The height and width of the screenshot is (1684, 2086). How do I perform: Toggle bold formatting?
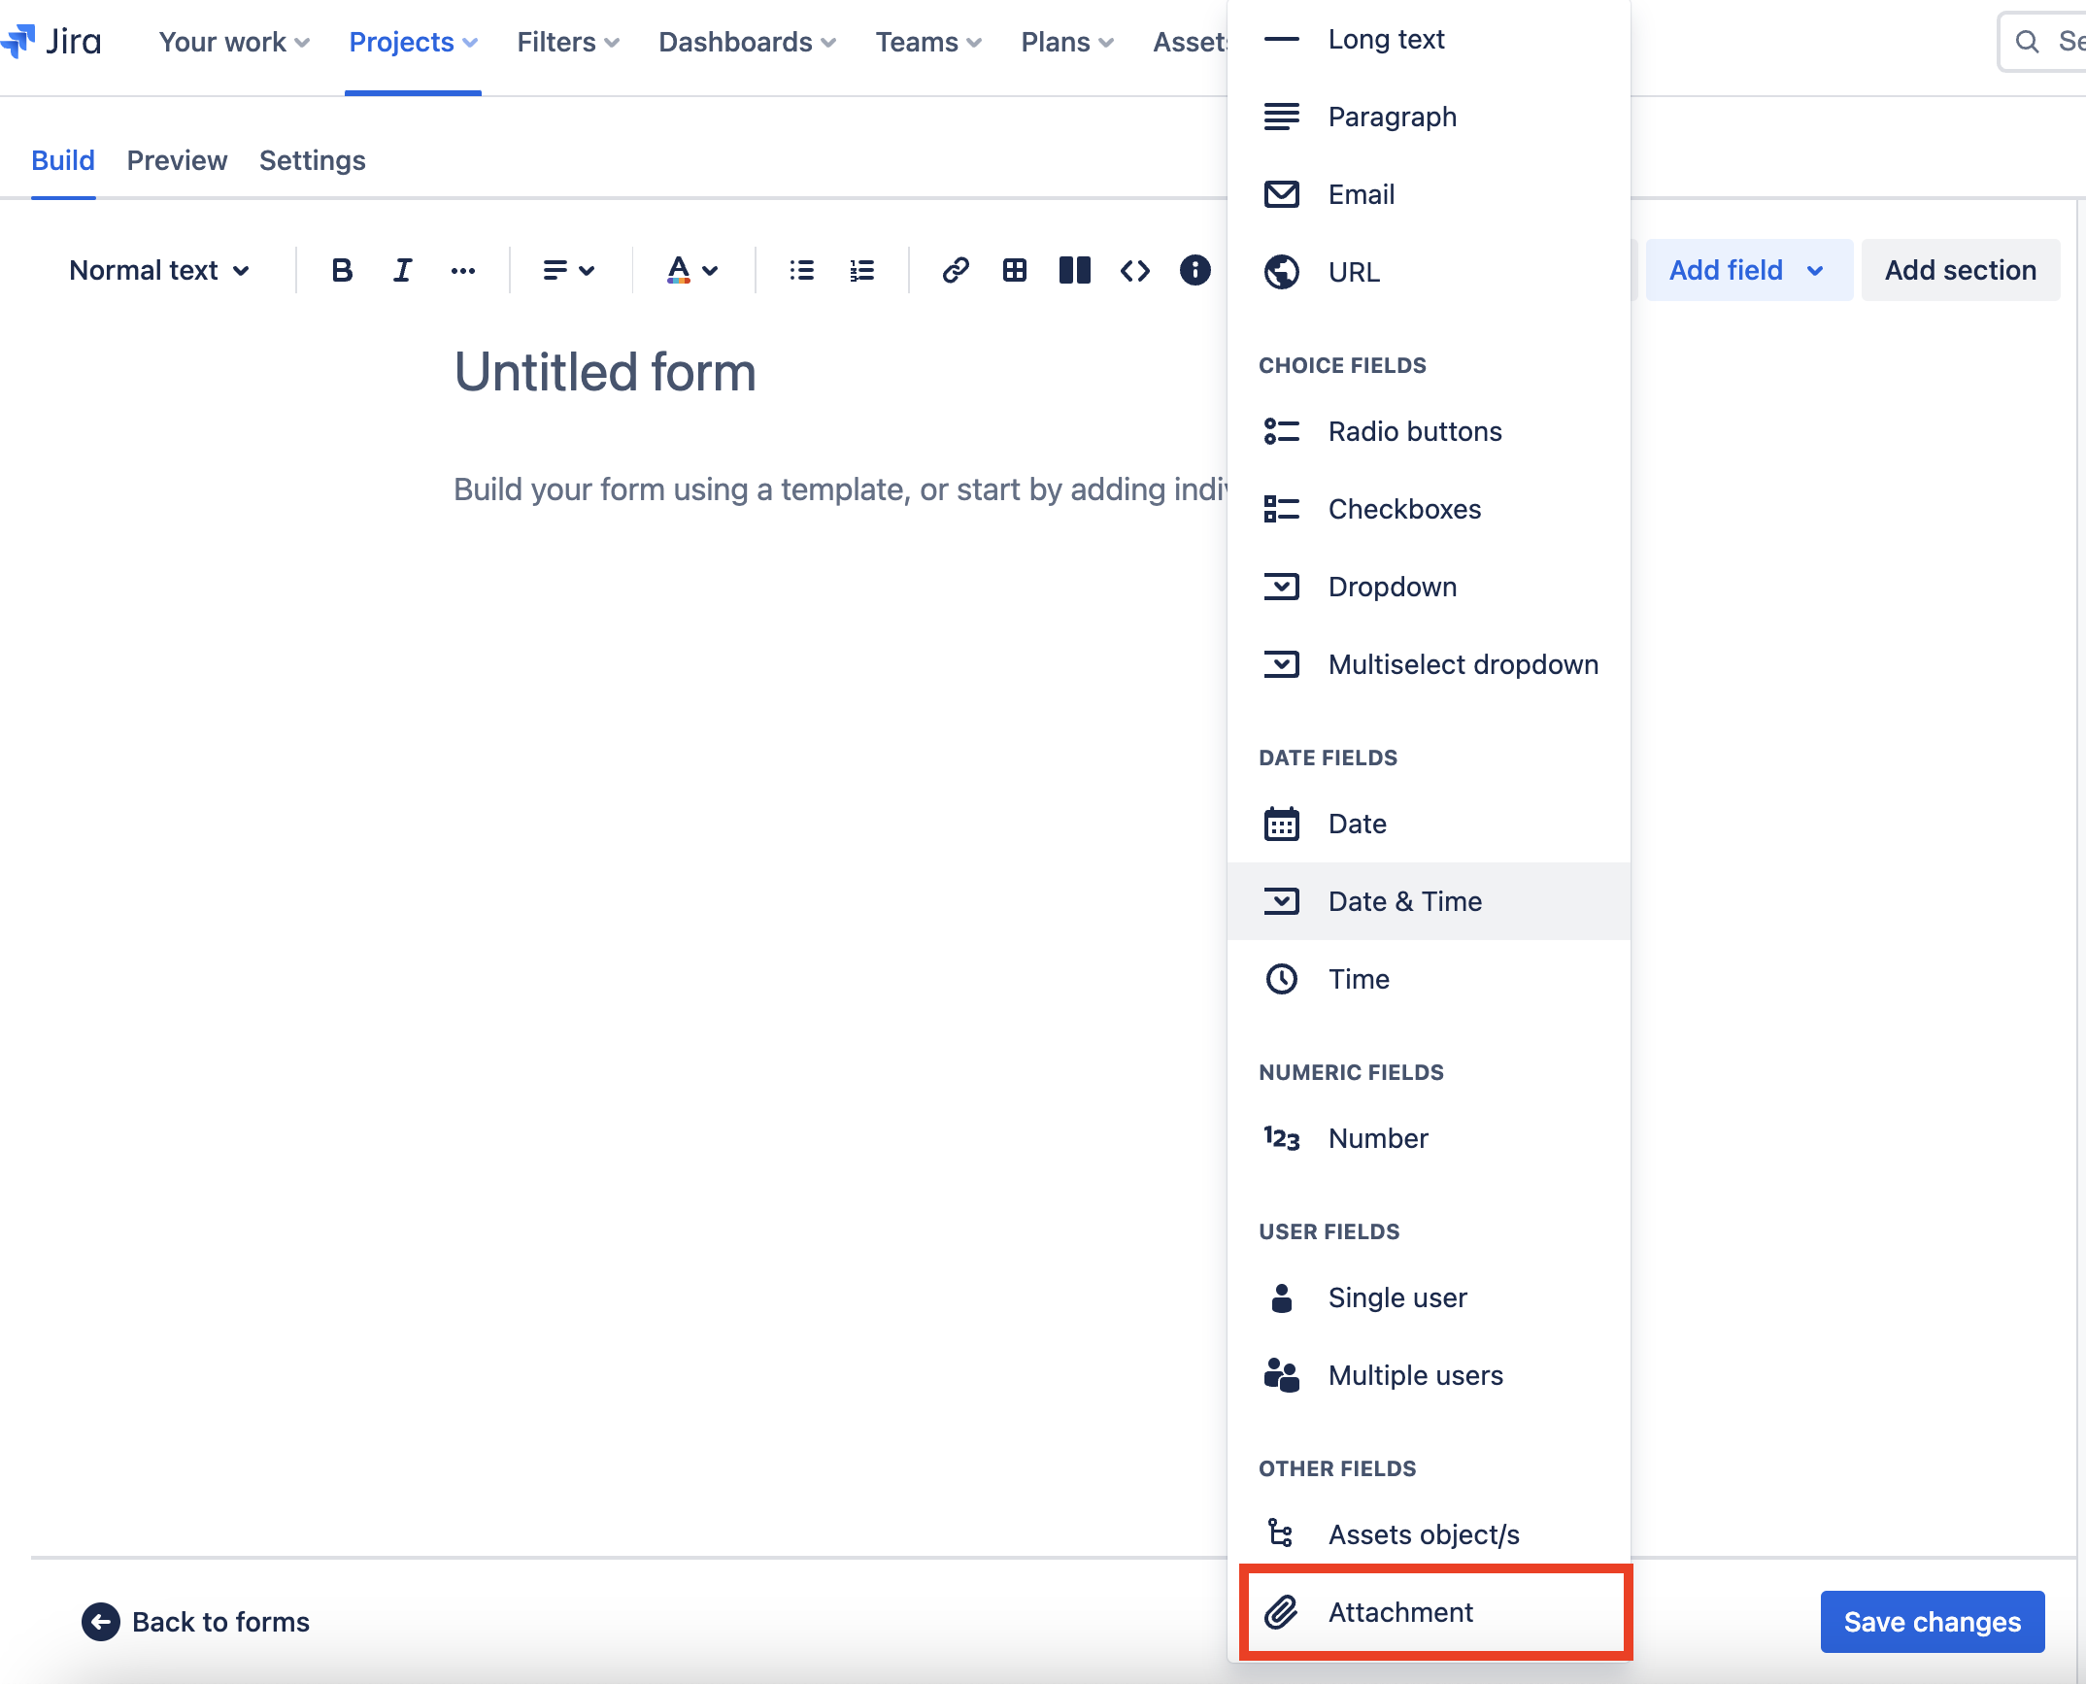pos(341,270)
